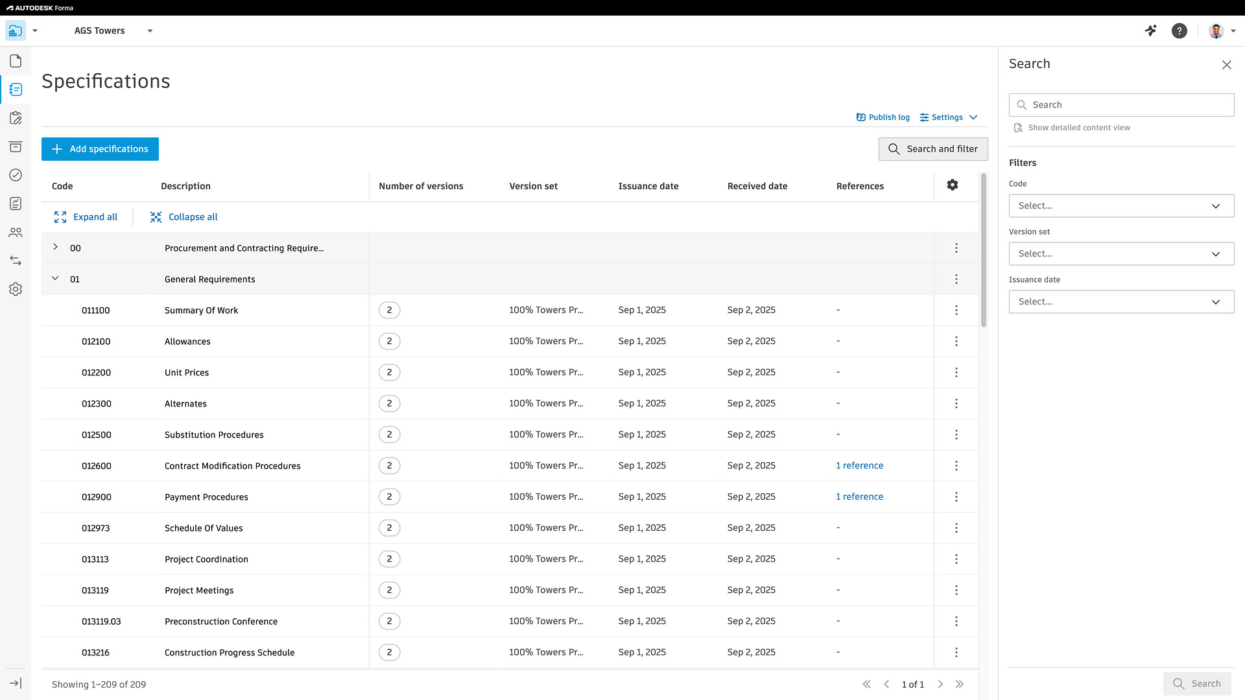Select the Specifications sidebar icon
This screenshot has height=700, width=1245.
pyautogui.click(x=16, y=89)
